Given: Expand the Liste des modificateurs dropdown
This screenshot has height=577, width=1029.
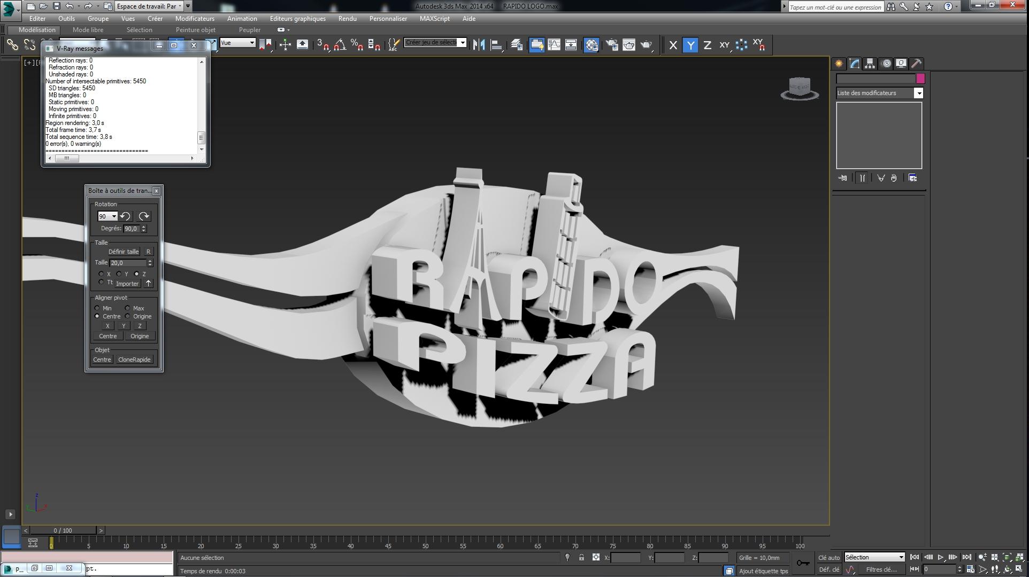Looking at the screenshot, I should click(918, 93).
